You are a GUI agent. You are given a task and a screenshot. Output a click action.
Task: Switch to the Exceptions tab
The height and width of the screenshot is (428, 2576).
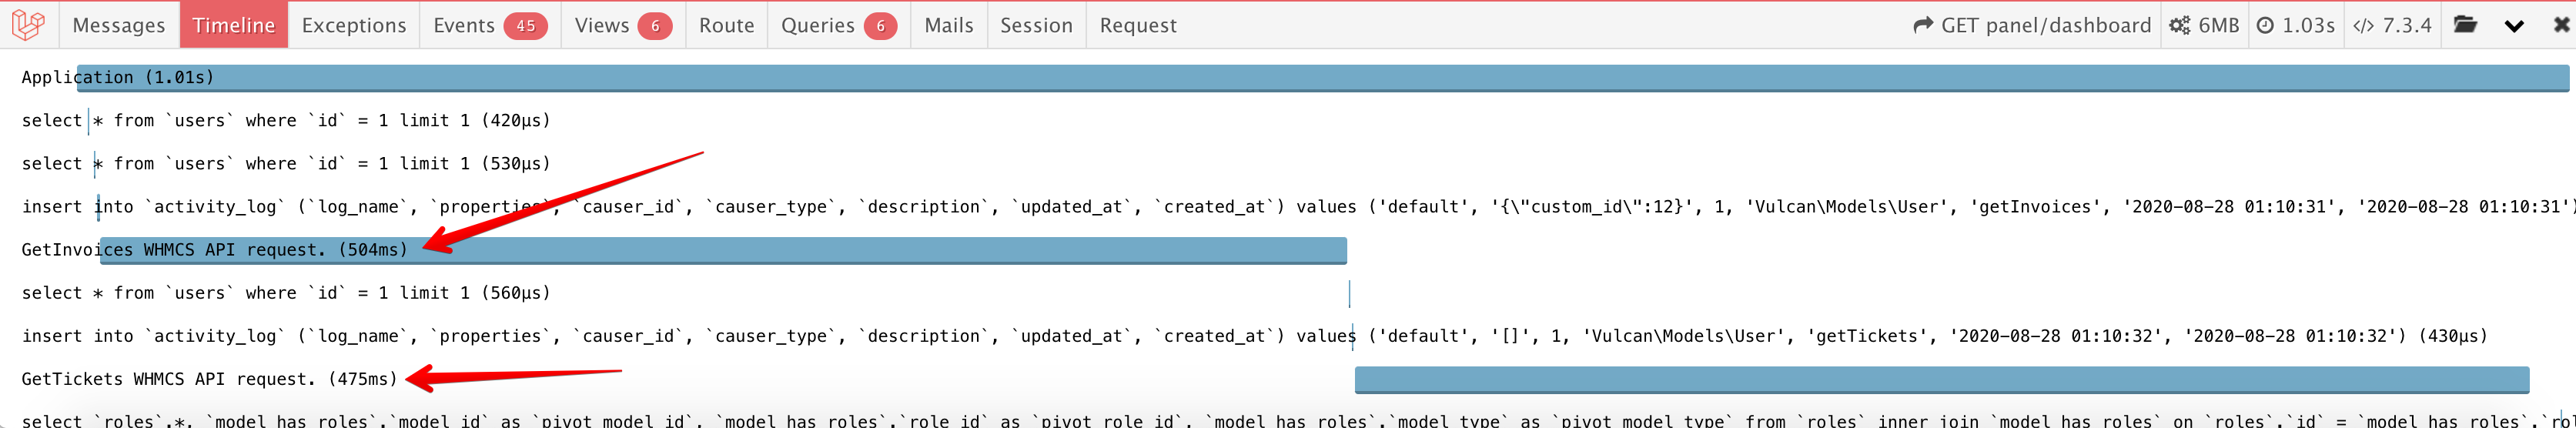pos(354,25)
